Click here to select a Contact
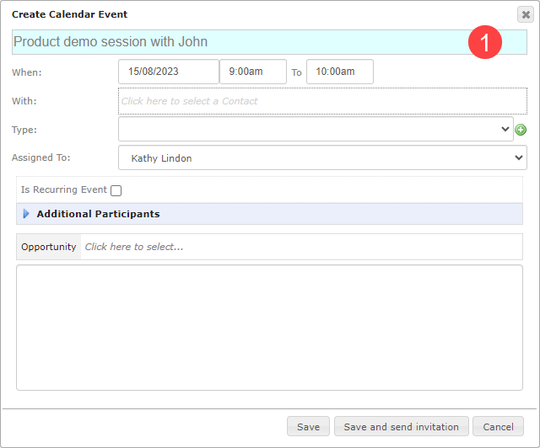The height and width of the screenshot is (448, 540). click(x=322, y=101)
